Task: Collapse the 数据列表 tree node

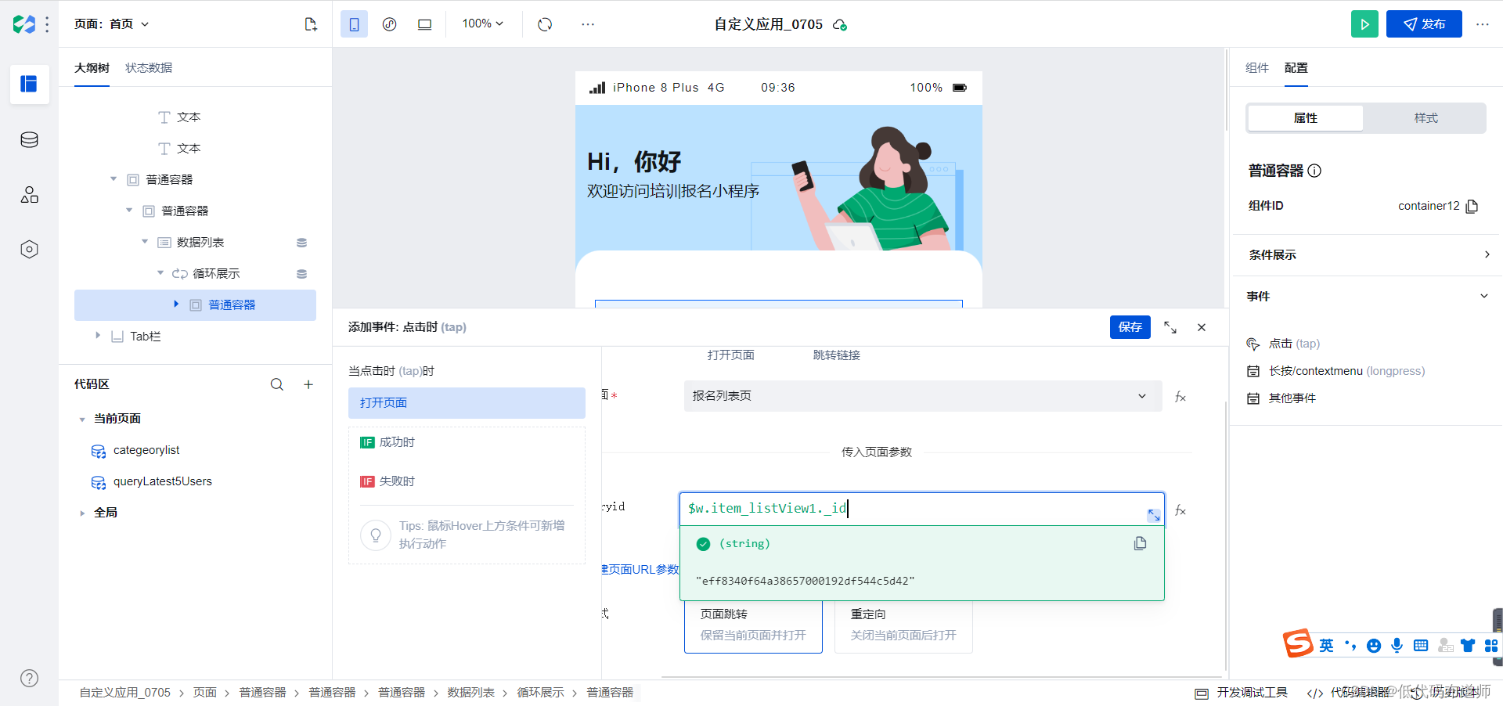Action: click(145, 242)
